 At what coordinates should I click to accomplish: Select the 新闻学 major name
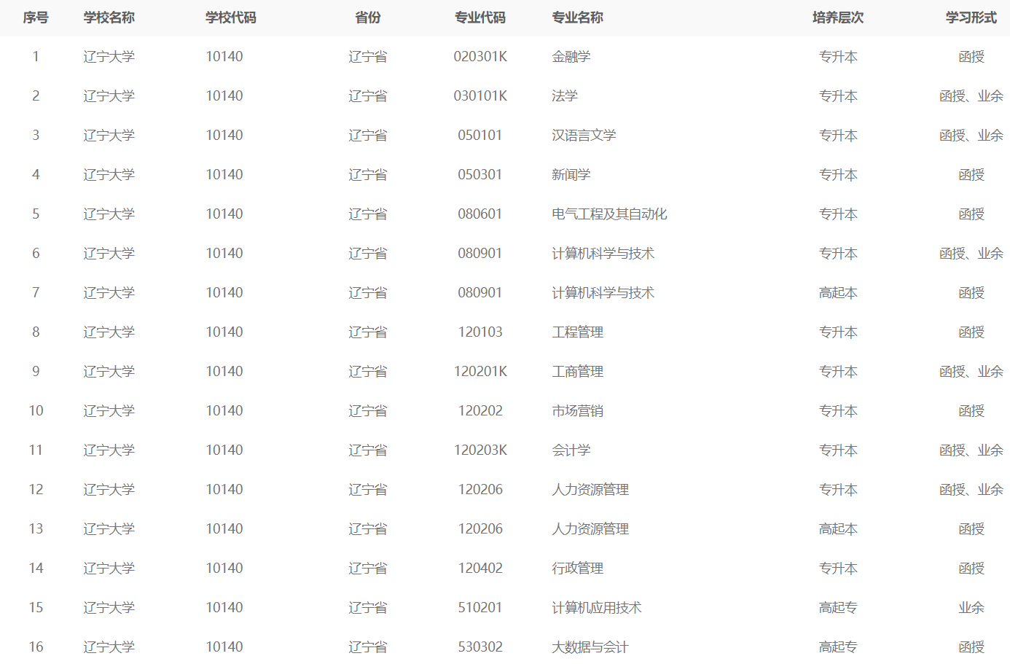(571, 175)
